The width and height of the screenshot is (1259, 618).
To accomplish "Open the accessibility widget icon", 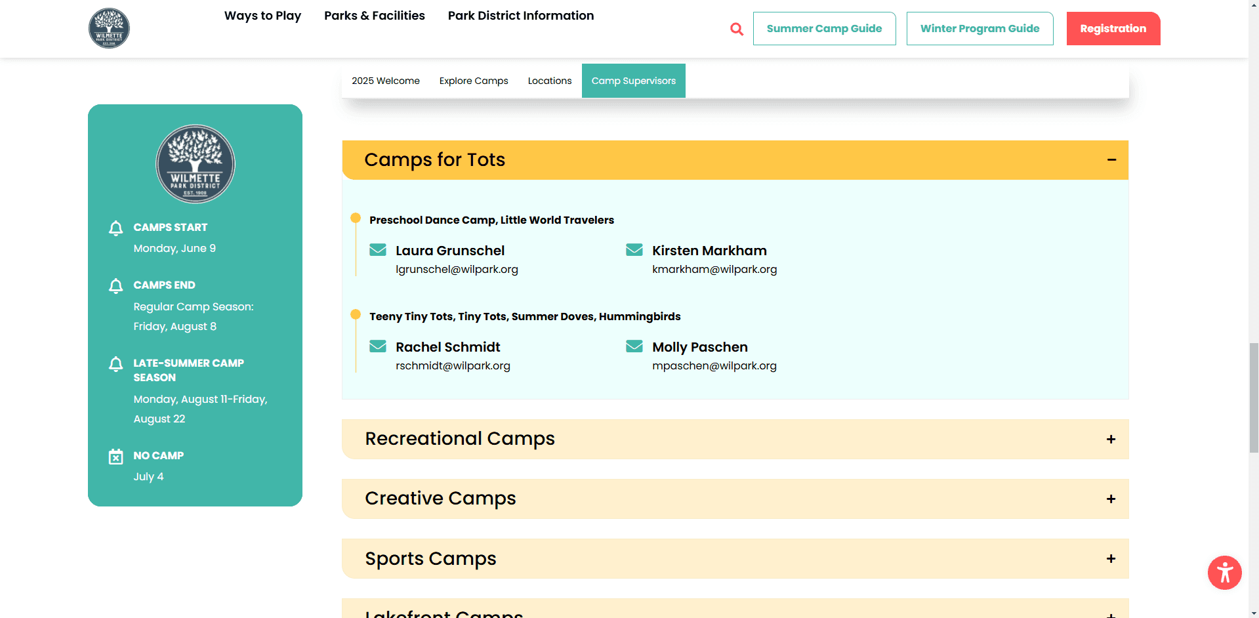I will [x=1224, y=573].
